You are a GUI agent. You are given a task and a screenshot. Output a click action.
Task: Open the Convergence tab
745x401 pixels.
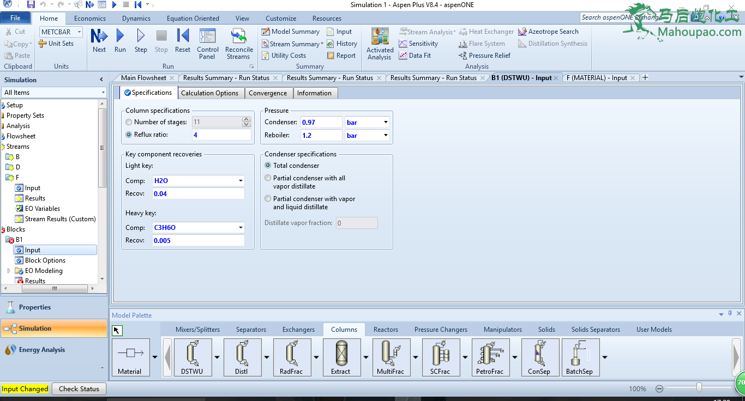tap(268, 93)
